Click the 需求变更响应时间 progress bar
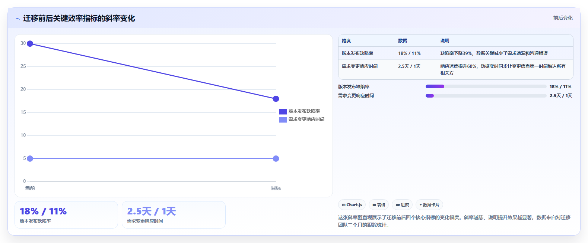Screen dimensions: 588x243 tap(486, 96)
